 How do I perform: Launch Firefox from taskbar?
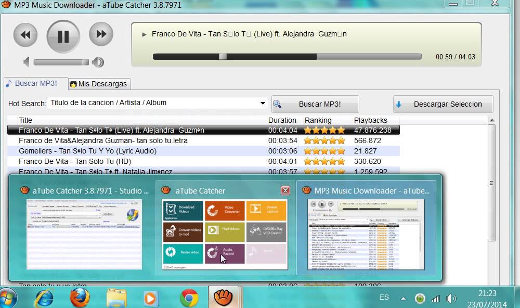[x=80, y=298]
